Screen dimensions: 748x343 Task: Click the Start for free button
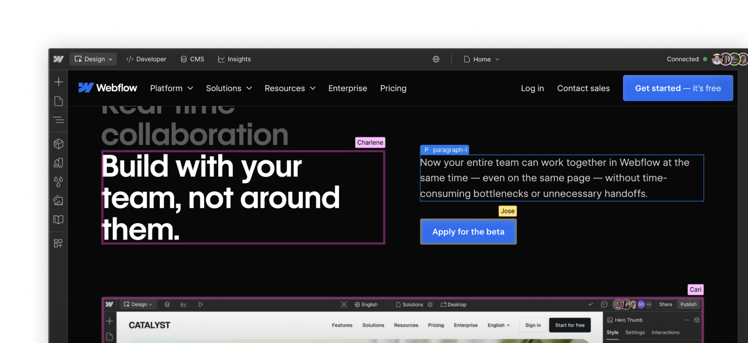pos(570,325)
